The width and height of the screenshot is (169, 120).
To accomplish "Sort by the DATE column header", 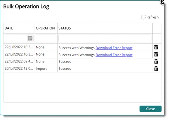I will pyautogui.click(x=9, y=28).
